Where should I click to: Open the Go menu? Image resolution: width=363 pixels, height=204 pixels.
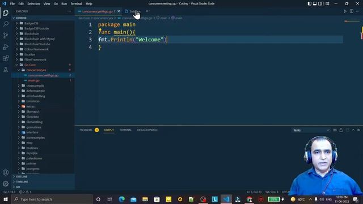pyautogui.click(x=56, y=4)
